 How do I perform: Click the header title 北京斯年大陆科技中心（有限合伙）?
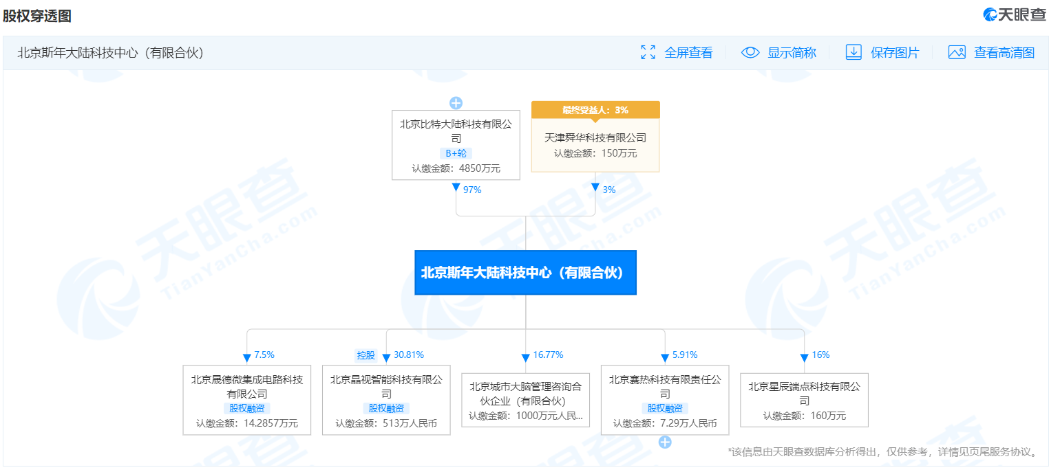pyautogui.click(x=111, y=53)
